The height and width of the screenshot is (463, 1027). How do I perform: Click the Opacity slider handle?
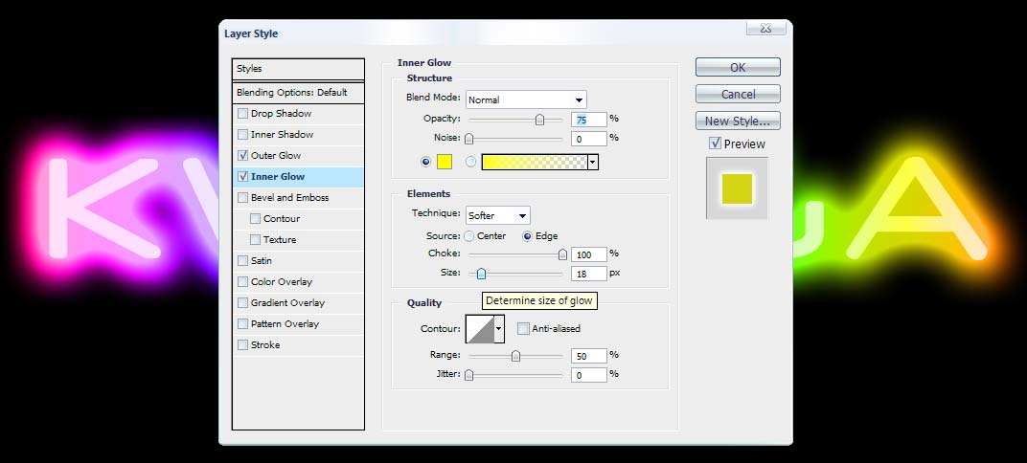[539, 120]
